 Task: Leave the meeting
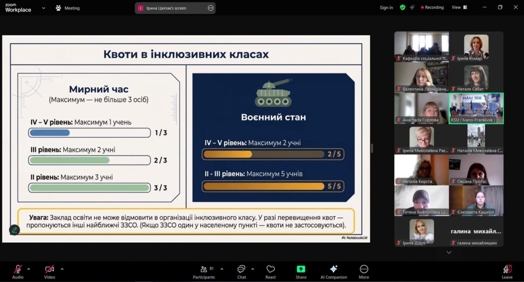point(507,272)
